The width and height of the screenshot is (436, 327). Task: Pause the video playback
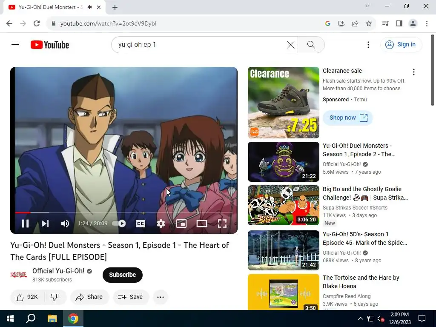(x=25, y=224)
